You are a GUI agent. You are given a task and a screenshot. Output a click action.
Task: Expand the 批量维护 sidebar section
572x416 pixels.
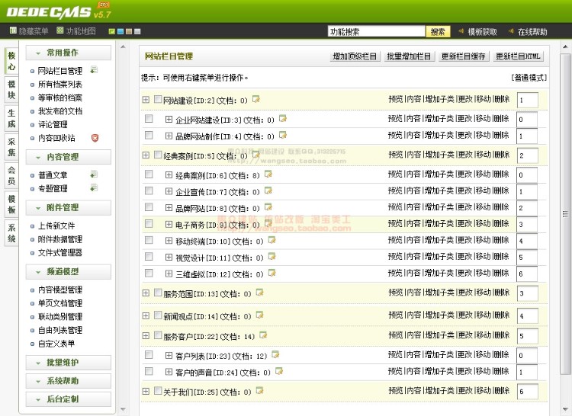[68, 363]
